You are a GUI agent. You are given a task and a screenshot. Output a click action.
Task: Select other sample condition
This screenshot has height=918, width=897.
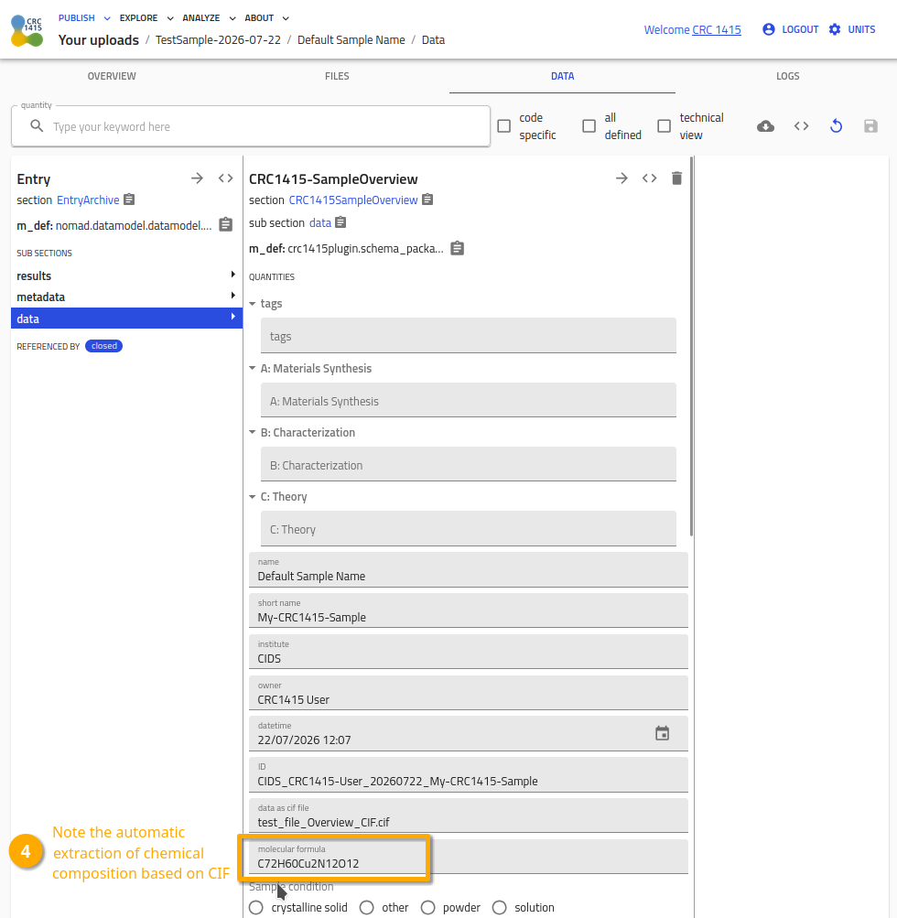point(366,907)
